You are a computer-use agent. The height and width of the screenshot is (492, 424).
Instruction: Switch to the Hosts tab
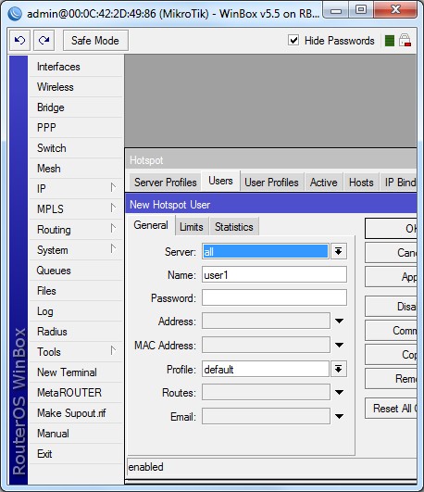(x=361, y=182)
